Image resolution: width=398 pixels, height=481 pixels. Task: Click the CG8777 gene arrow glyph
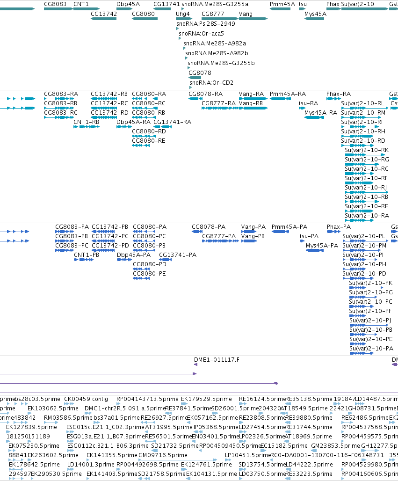pyautogui.click(x=219, y=19)
